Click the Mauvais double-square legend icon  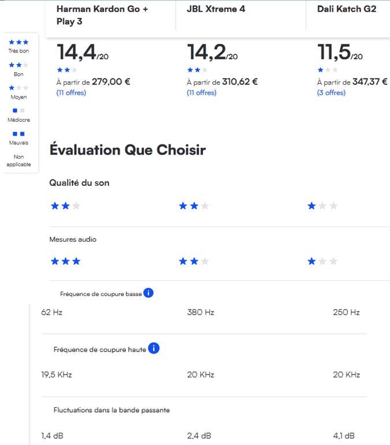coord(18,134)
